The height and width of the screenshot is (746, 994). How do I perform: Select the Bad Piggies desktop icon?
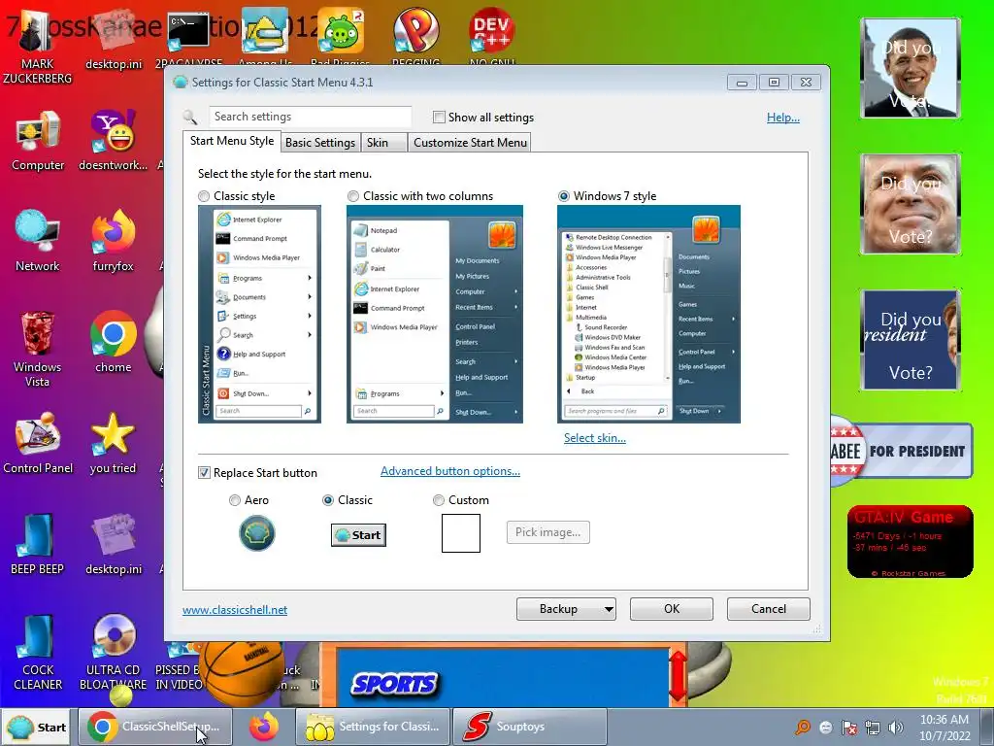pyautogui.click(x=341, y=32)
